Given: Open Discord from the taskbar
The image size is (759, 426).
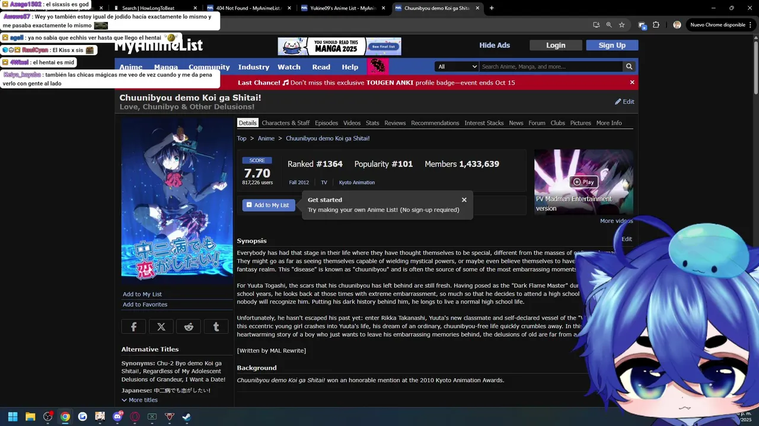Looking at the screenshot, I should (117, 417).
